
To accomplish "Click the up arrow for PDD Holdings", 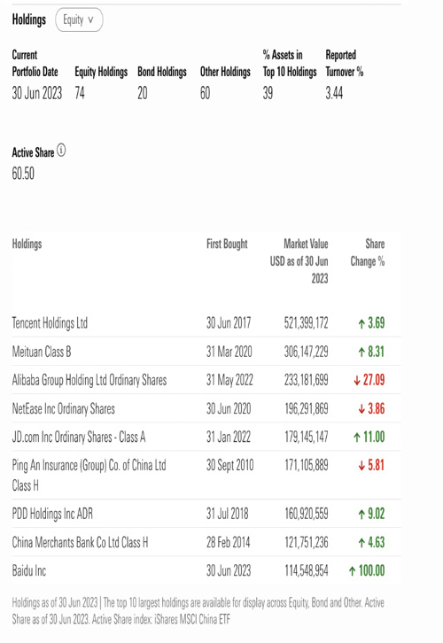I will (x=361, y=515).
